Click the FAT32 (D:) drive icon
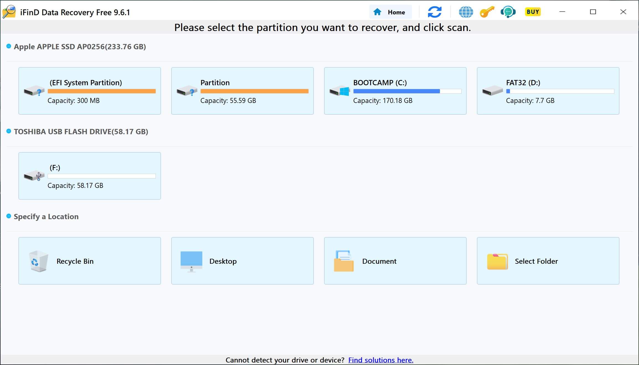The height and width of the screenshot is (365, 639). click(x=493, y=90)
